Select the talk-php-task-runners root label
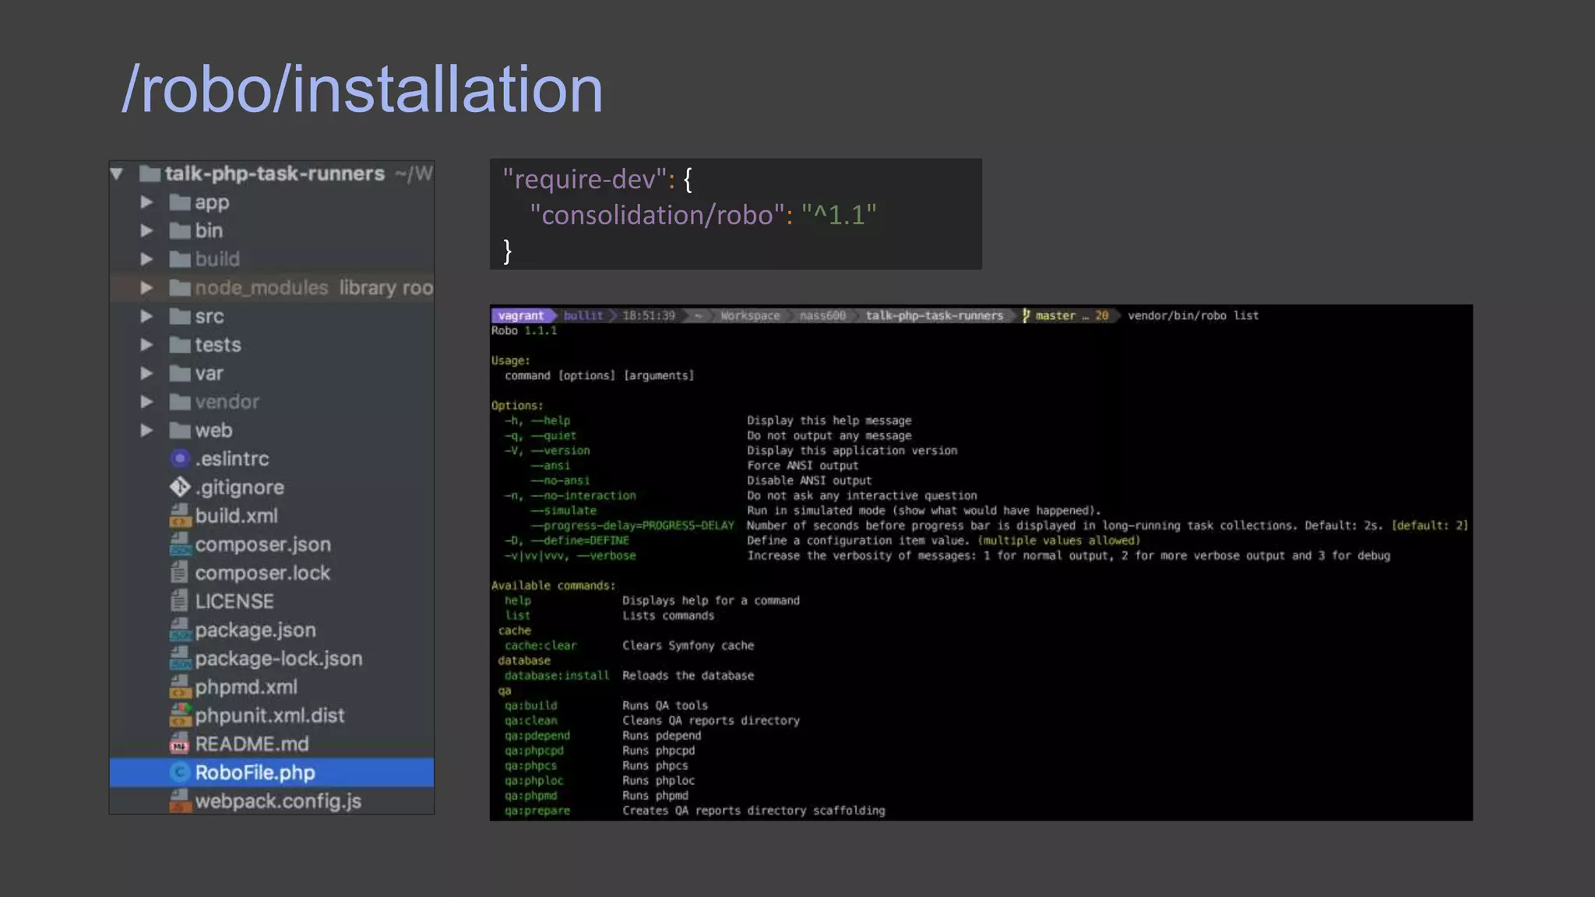The image size is (1595, 897). point(275,174)
